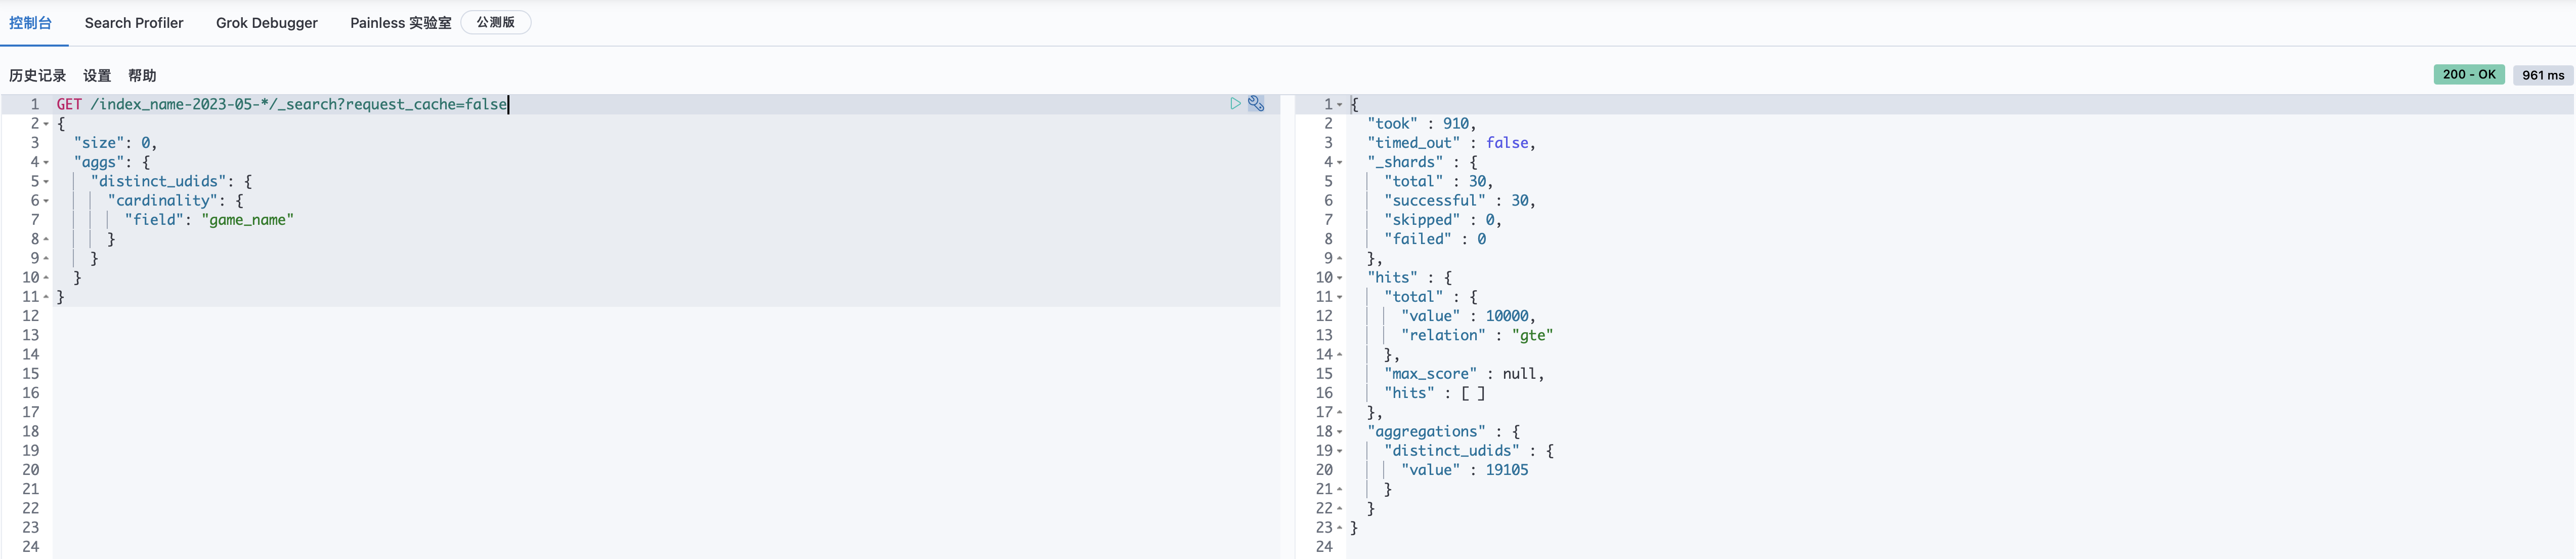This screenshot has height=559, width=2576.
Task: Run the request with the play icon
Action: point(1235,103)
